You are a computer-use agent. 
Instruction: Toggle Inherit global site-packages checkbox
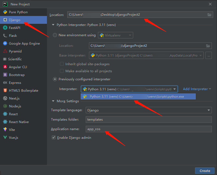[62, 64]
